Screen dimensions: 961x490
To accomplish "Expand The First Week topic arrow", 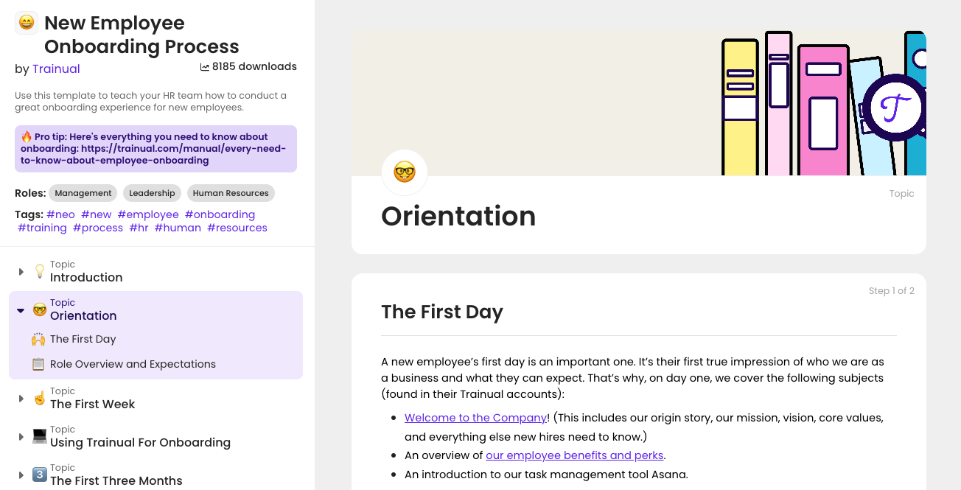I will pos(21,398).
